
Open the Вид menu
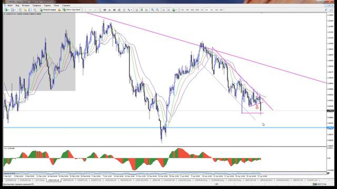(17, 5)
